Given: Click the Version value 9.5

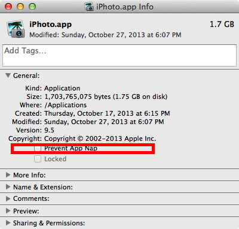Looking at the screenshot, I should pos(49,130).
